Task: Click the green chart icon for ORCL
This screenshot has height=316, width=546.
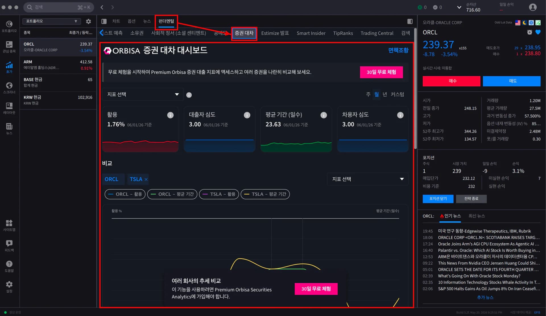Action: point(538,23)
